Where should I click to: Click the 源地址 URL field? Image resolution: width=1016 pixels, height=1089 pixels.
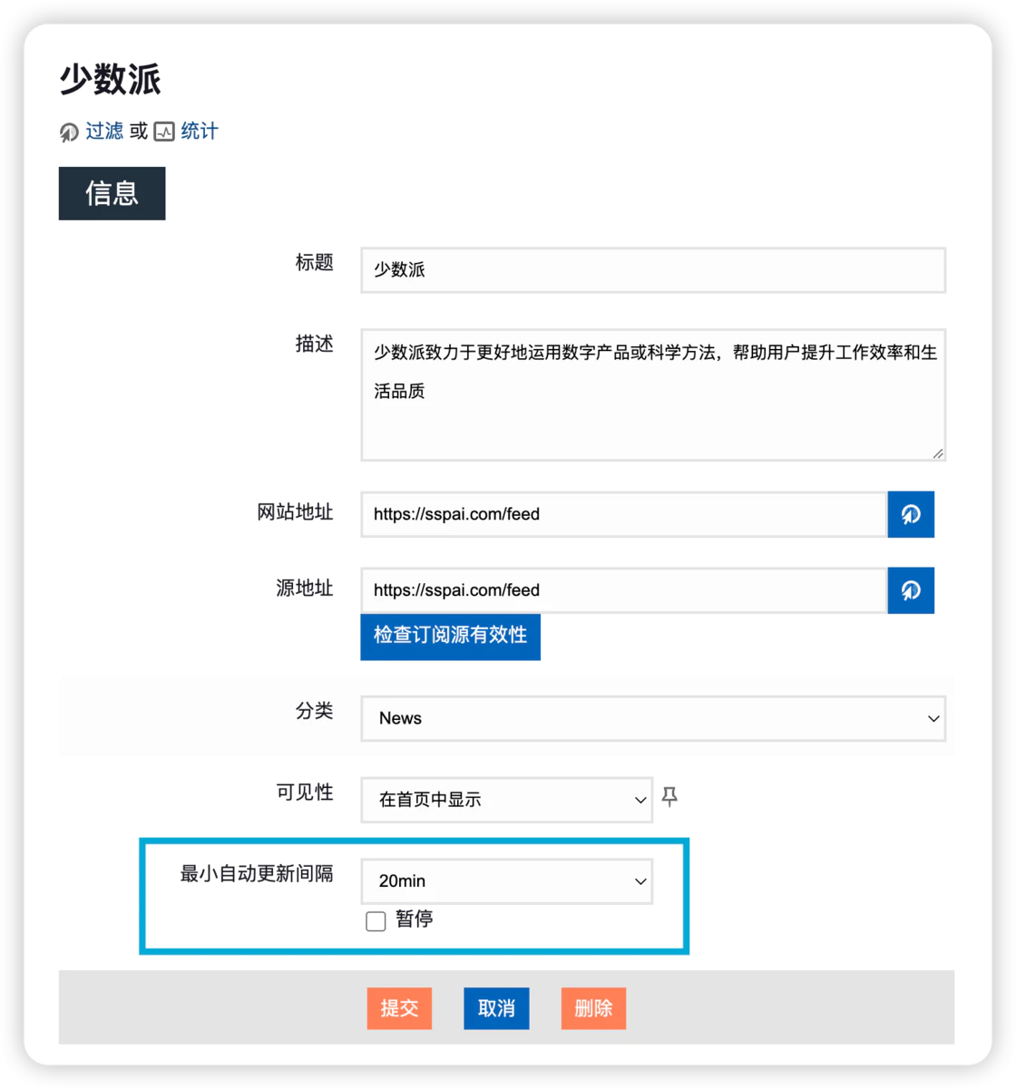click(x=623, y=590)
